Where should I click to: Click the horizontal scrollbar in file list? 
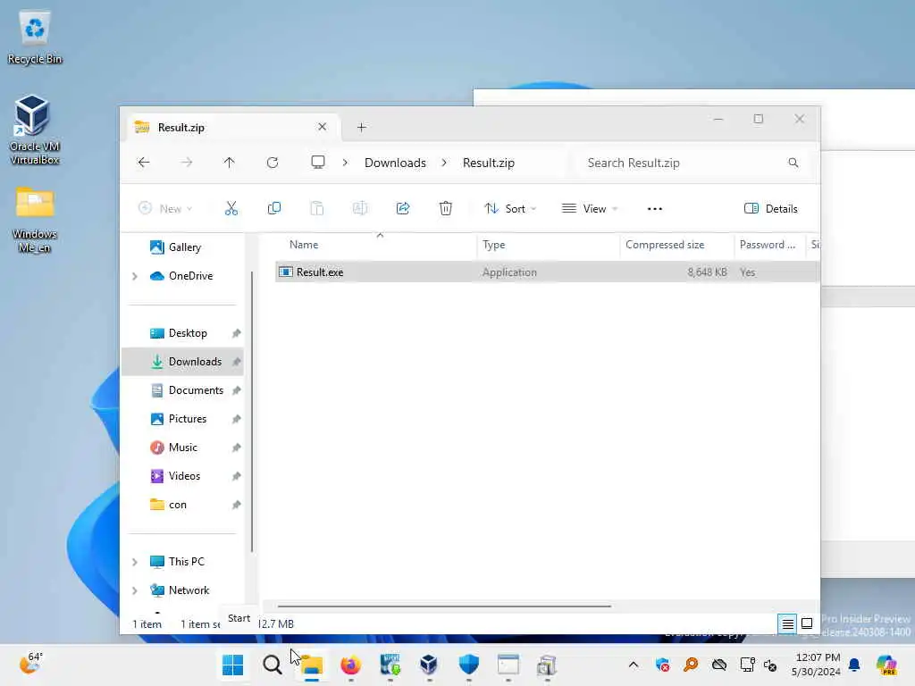tap(444, 607)
